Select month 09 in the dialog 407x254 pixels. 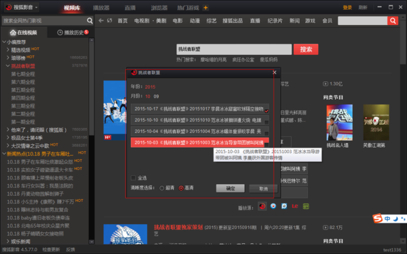click(156, 96)
